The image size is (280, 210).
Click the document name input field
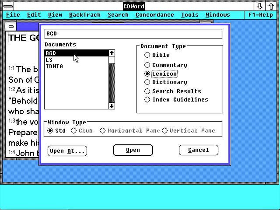click(x=133, y=34)
